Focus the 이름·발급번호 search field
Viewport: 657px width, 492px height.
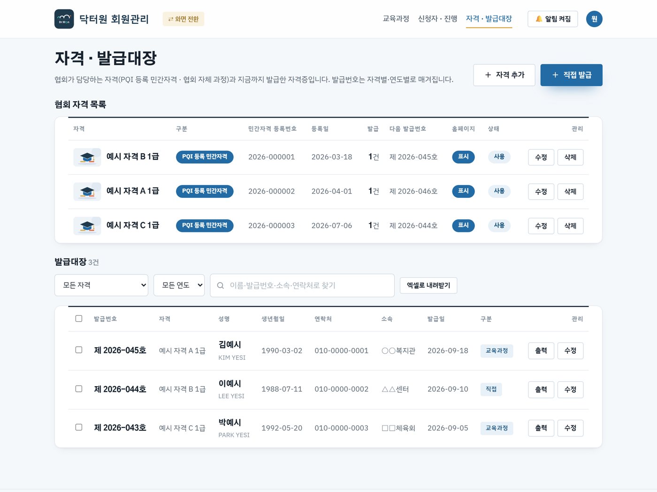point(302,285)
